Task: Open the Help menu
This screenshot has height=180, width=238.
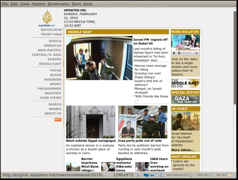Action: click(x=88, y=4)
